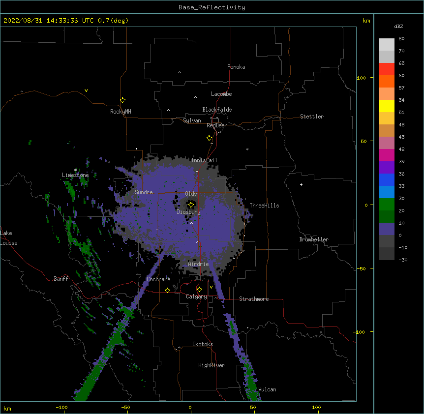
Task: Click the white asterisk marker east of Innisfail
Action: click(247, 149)
